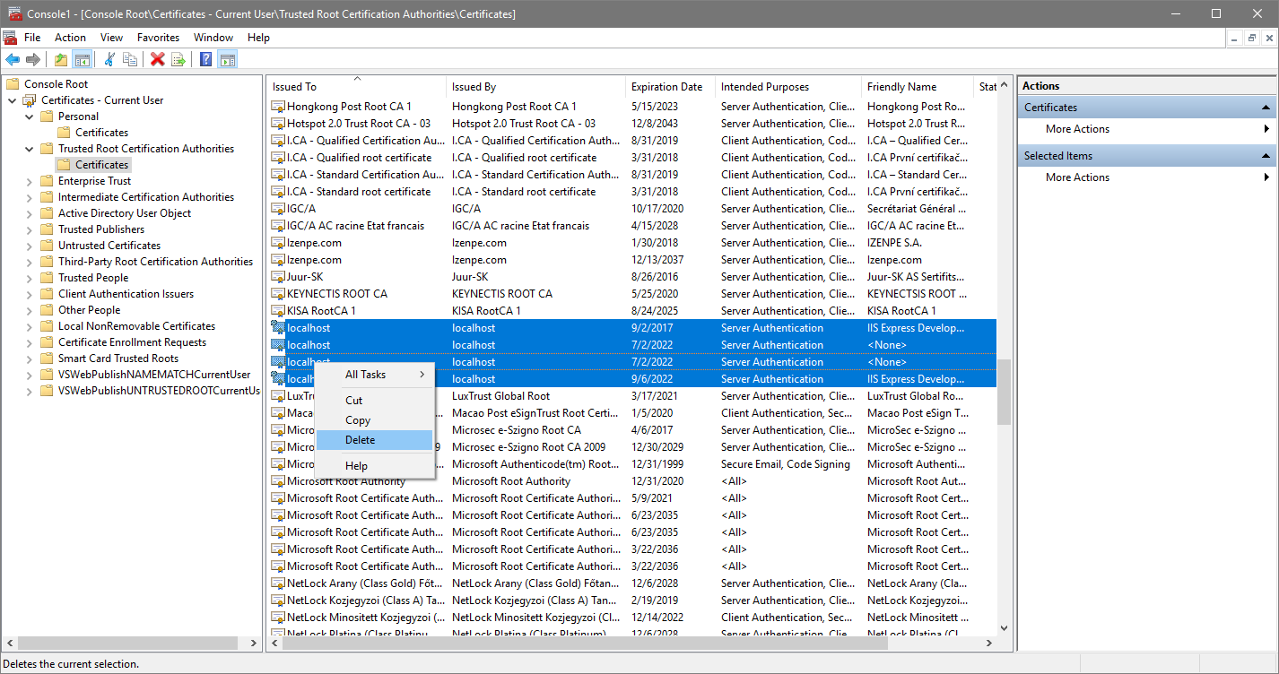Viewport: 1279px width, 674px height.
Task: Click certificate icon of KISA RootCA 1
Action: 278,311
